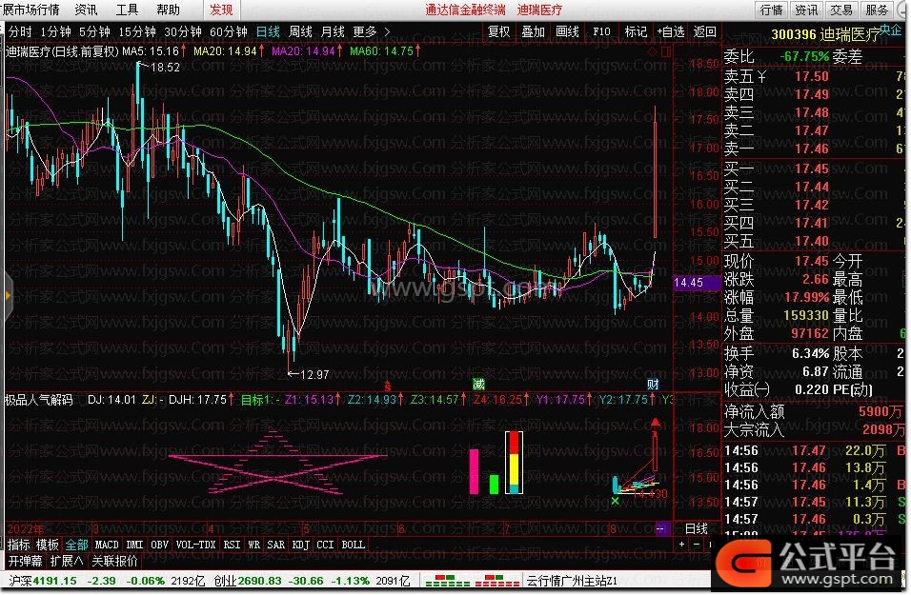This screenshot has height=595, width=911.
Task: Switch chart to 15分钟 period
Action: point(137,31)
